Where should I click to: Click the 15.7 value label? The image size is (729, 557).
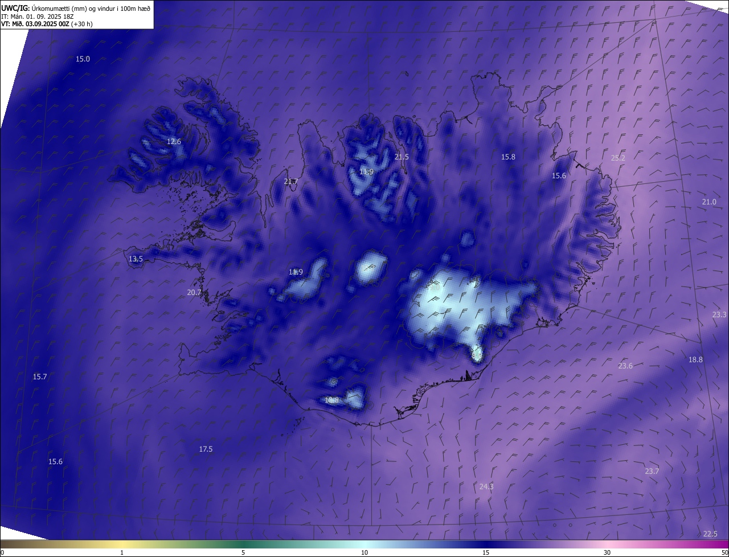click(x=40, y=376)
